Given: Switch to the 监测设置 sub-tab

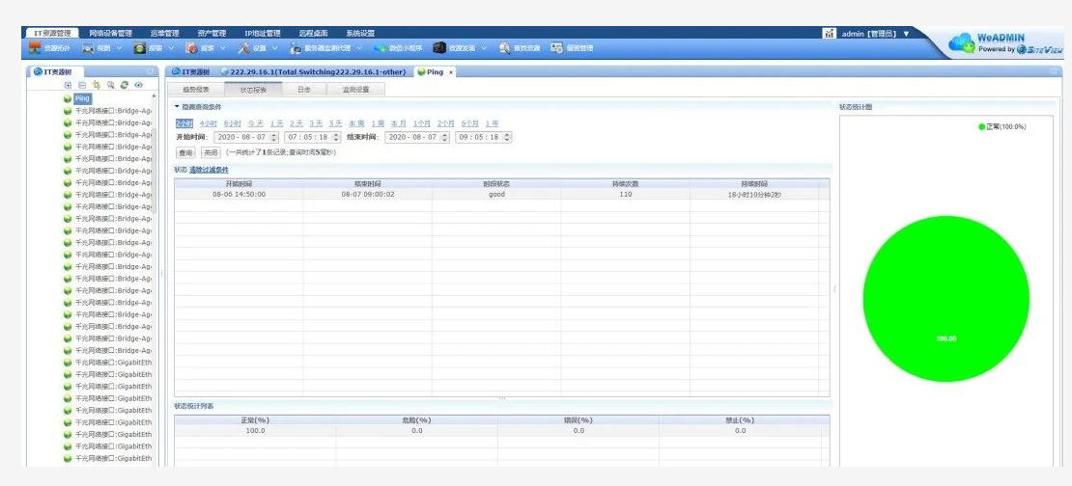Looking at the screenshot, I should (x=355, y=90).
